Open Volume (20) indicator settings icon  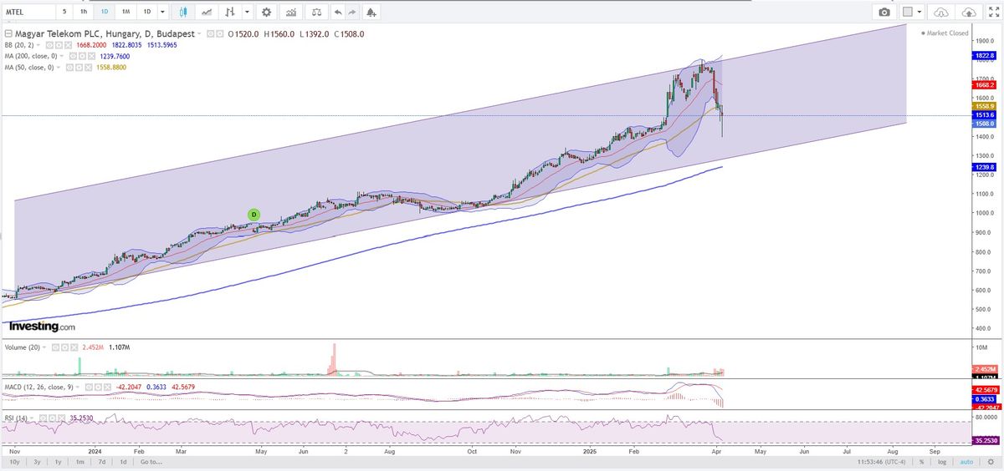tap(64, 347)
